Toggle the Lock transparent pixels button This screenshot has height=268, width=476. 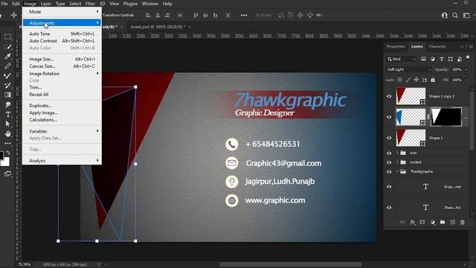(400, 80)
